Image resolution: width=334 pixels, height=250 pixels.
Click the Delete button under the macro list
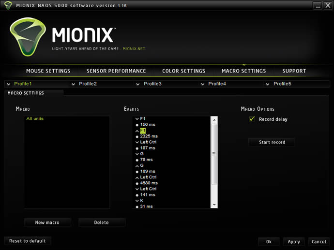(x=102, y=222)
